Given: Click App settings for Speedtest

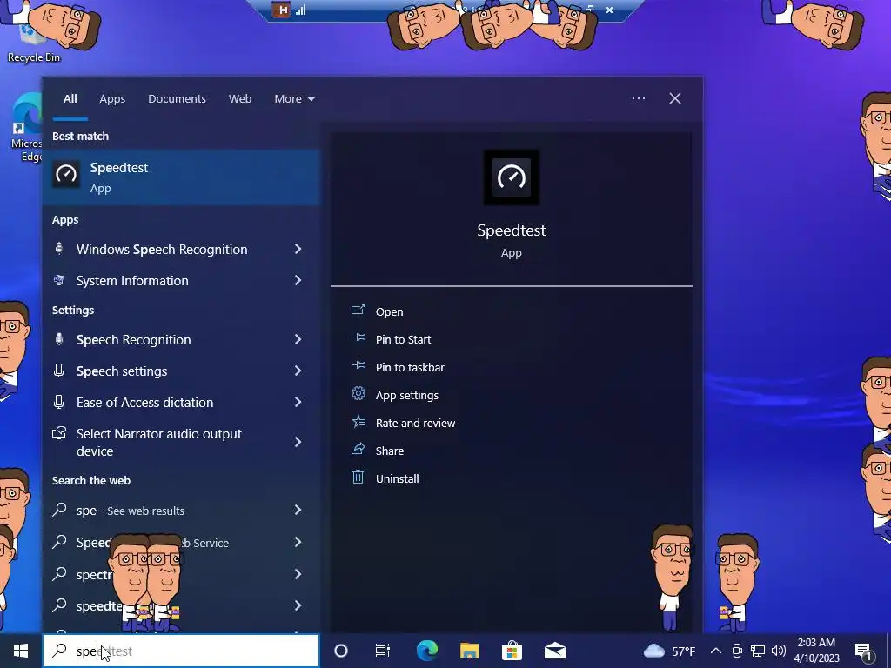Looking at the screenshot, I should [x=407, y=395].
